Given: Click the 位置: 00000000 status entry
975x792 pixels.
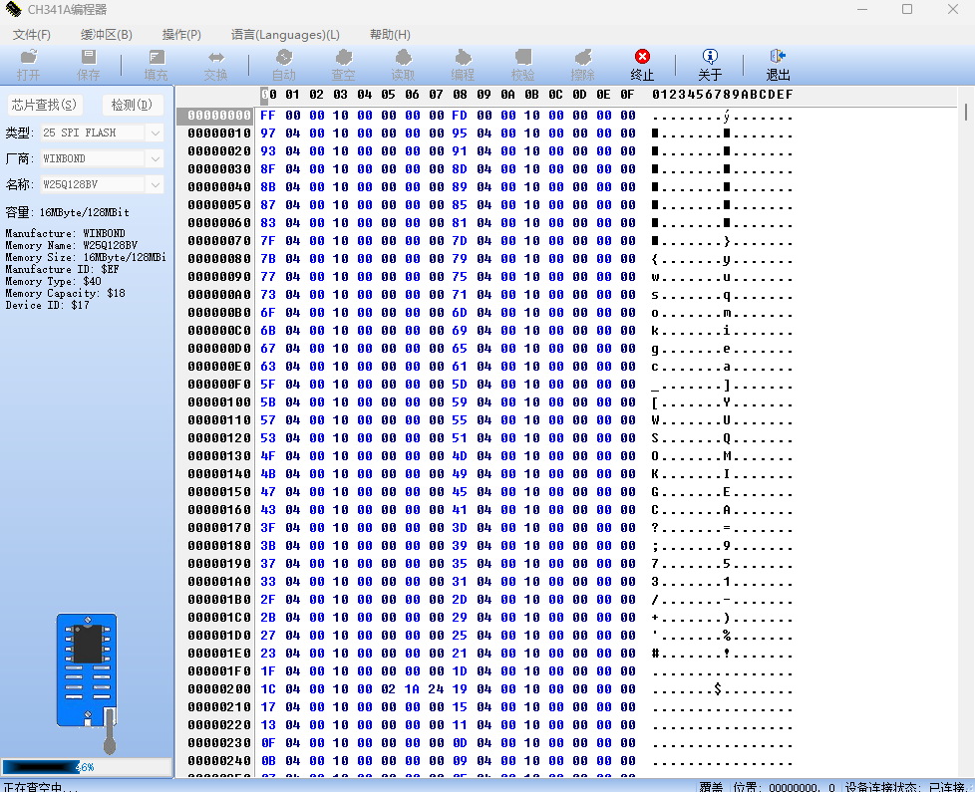Looking at the screenshot, I should click(x=784, y=786).
